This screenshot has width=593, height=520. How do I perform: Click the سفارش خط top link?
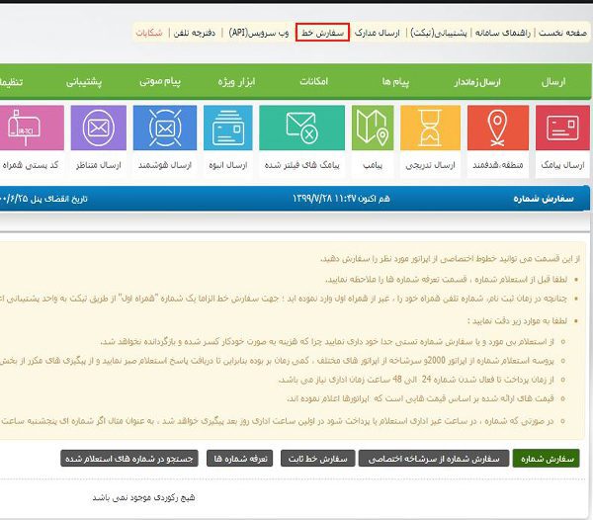tap(322, 33)
